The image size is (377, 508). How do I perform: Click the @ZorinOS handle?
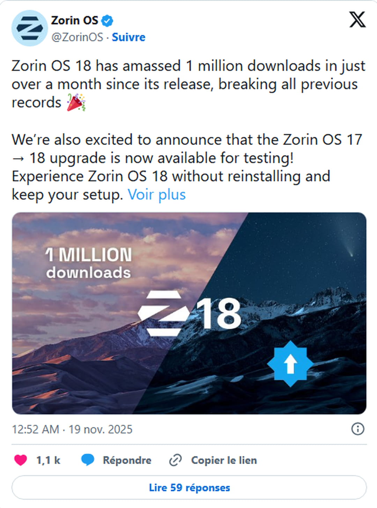click(77, 37)
